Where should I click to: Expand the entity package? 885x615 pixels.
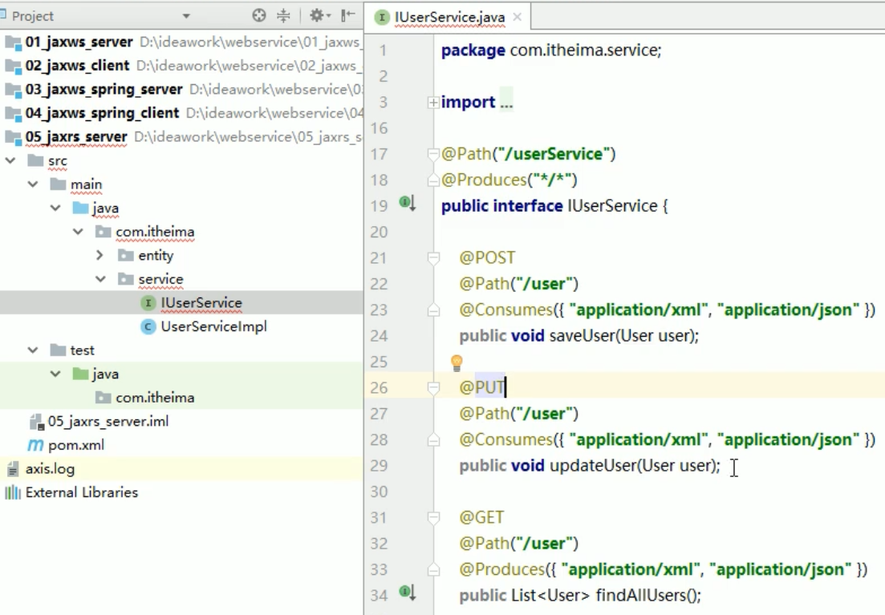click(100, 255)
